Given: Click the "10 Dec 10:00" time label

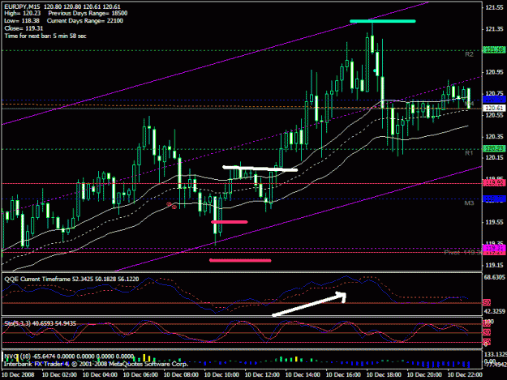Looking at the screenshot, I should tap(221, 375).
